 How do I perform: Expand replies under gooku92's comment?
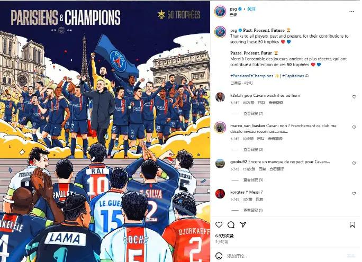(x=253, y=180)
